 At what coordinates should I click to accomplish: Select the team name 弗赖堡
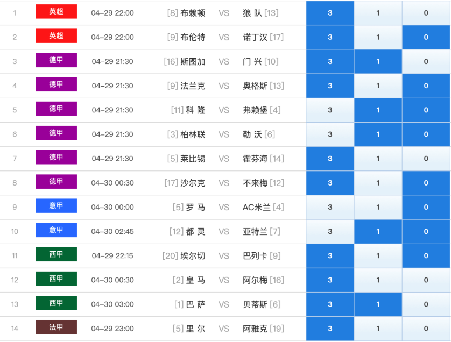coord(255,110)
